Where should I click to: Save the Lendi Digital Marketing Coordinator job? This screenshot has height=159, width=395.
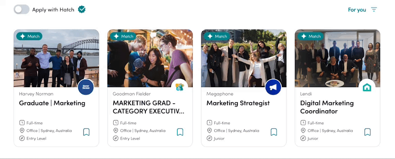pyautogui.click(x=368, y=132)
